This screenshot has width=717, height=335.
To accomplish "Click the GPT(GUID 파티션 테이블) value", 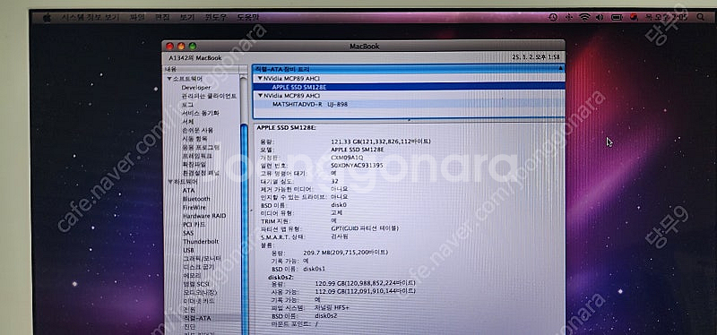I will coord(365,228).
